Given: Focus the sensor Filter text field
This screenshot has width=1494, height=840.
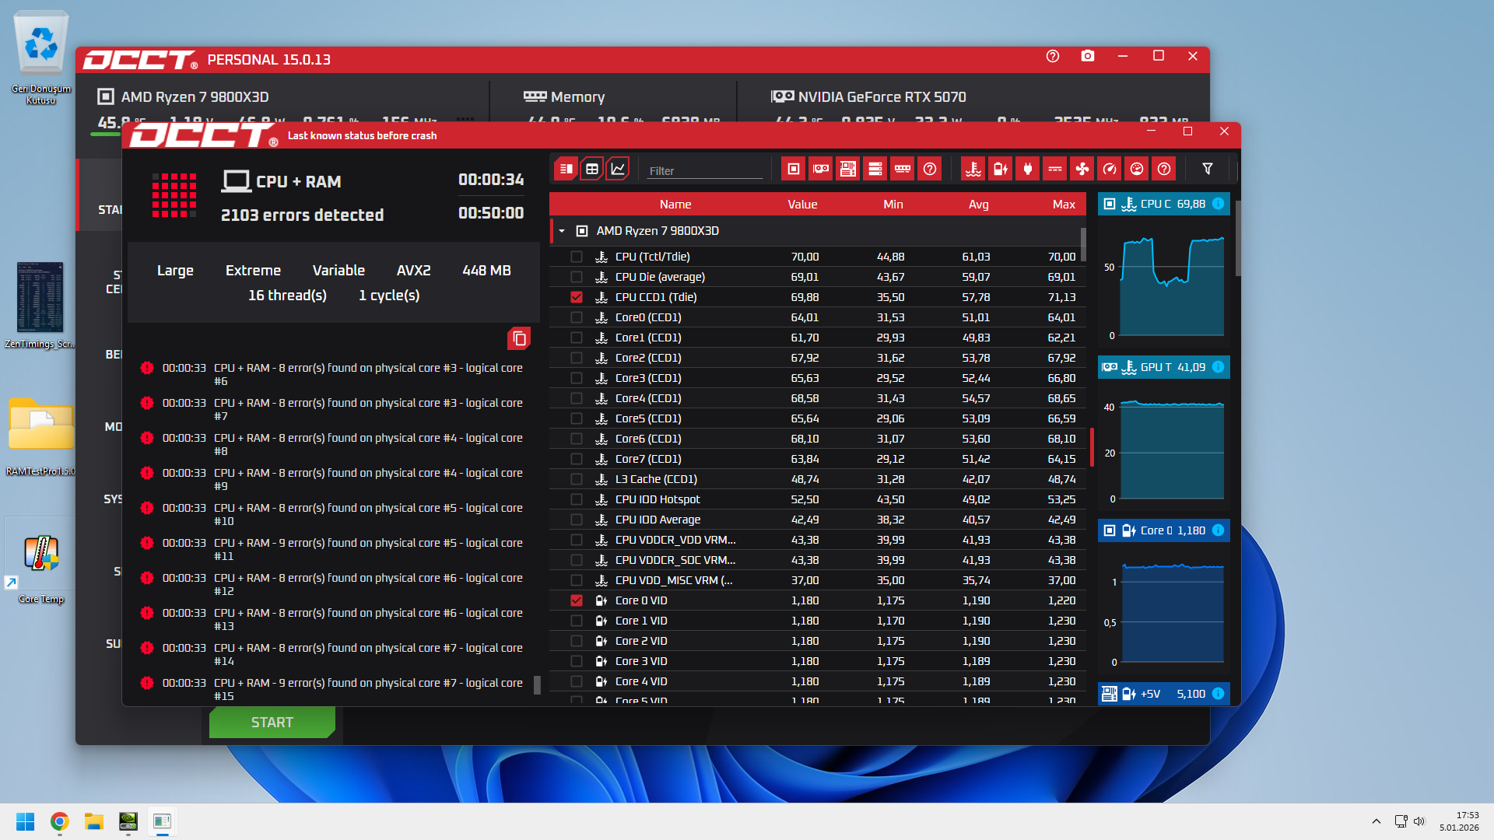Looking at the screenshot, I should click(x=705, y=170).
